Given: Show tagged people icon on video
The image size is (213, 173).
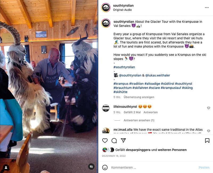Looking at the screenshot, I should (x=6, y=168).
